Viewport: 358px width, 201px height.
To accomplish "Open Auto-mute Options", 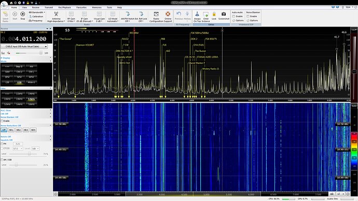I will tap(238, 21).
